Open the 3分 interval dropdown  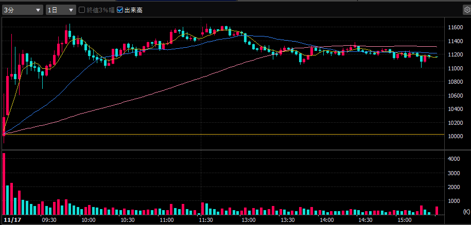23,10
